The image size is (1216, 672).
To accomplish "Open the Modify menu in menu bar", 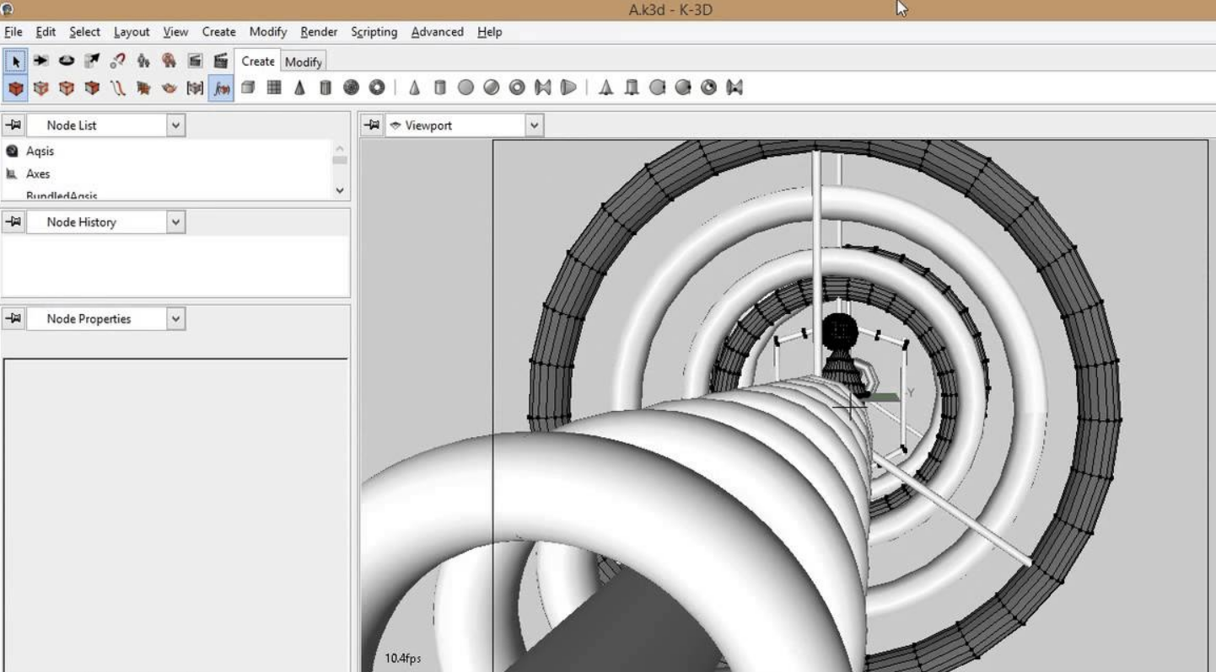I will pos(268,32).
